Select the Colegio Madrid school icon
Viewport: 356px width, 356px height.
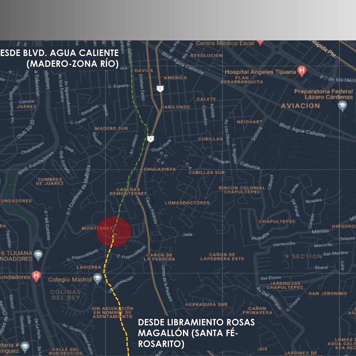coord(97,279)
